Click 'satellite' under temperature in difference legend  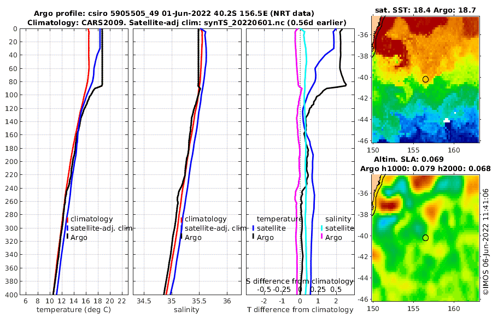(x=271, y=228)
